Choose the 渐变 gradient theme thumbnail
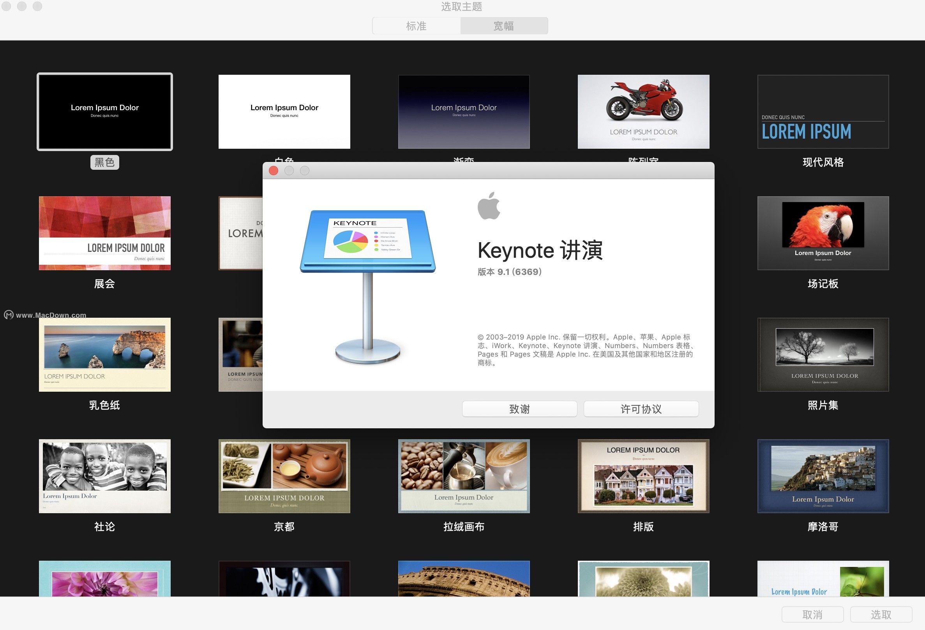925x630 pixels. coord(464,112)
